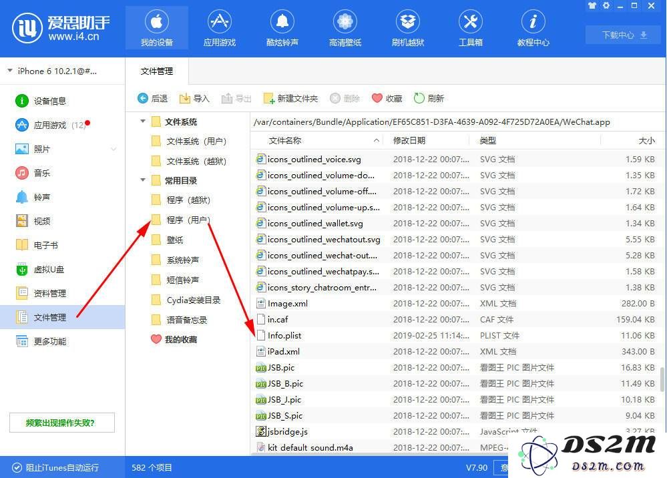Select 壁纸 folder in tree
This screenshot has width=667, height=478.
pyautogui.click(x=167, y=240)
